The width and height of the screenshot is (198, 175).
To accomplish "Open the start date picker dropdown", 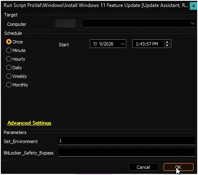I will pyautogui.click(x=123, y=44).
